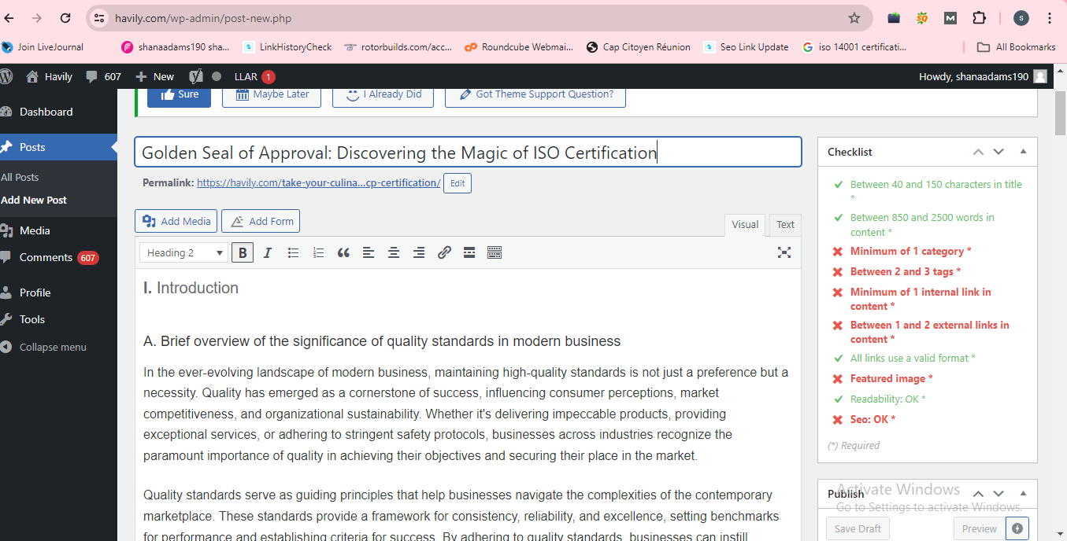Enable distraction-free fullscreen writing mode
The width and height of the screenshot is (1067, 541).
(x=784, y=252)
